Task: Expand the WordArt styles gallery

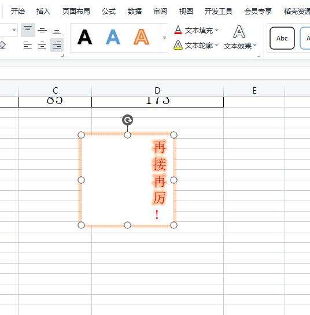Action: (164, 38)
